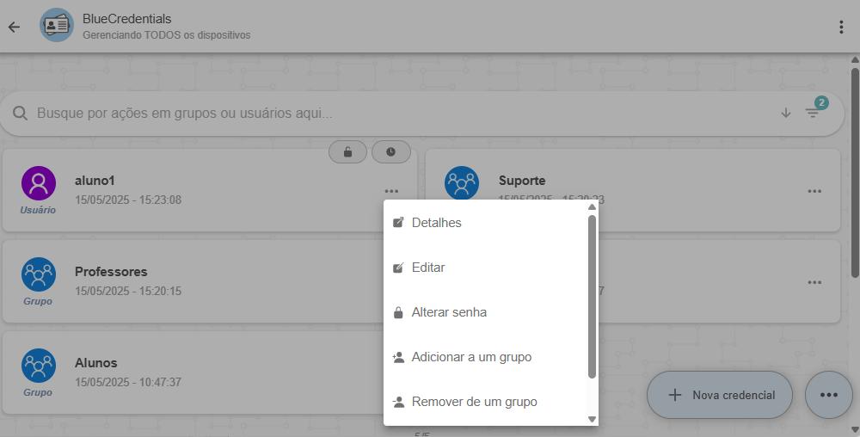The width and height of the screenshot is (860, 437).
Task: Choose Adicionar a um grupo
Action: pyautogui.click(x=470, y=357)
